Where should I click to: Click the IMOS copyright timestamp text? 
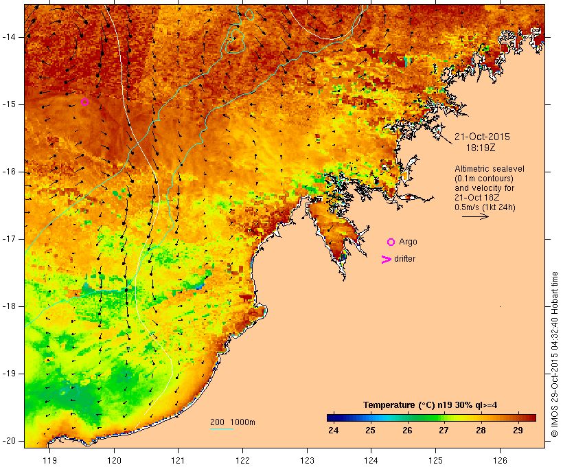(x=554, y=354)
